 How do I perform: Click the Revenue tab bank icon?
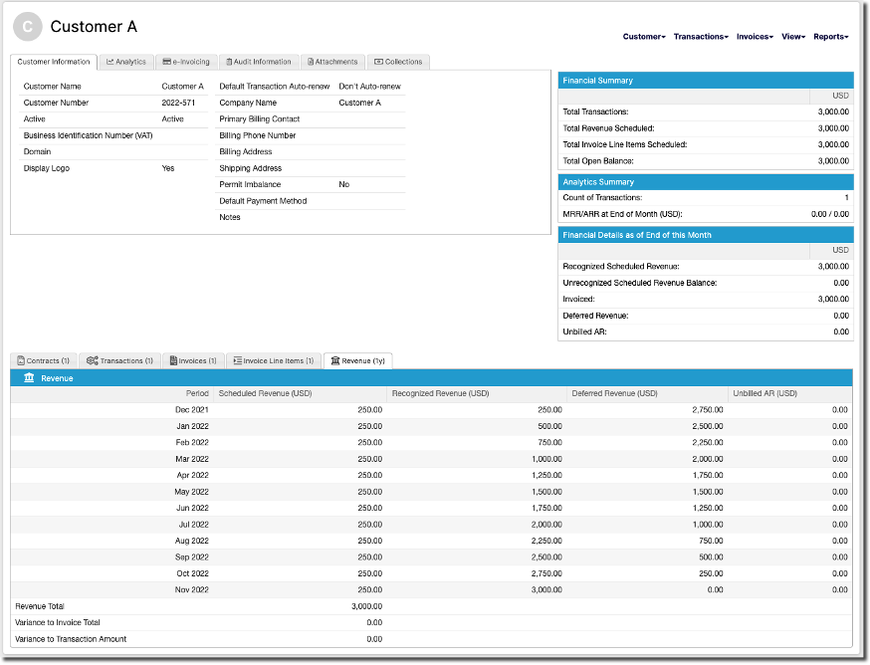point(335,360)
